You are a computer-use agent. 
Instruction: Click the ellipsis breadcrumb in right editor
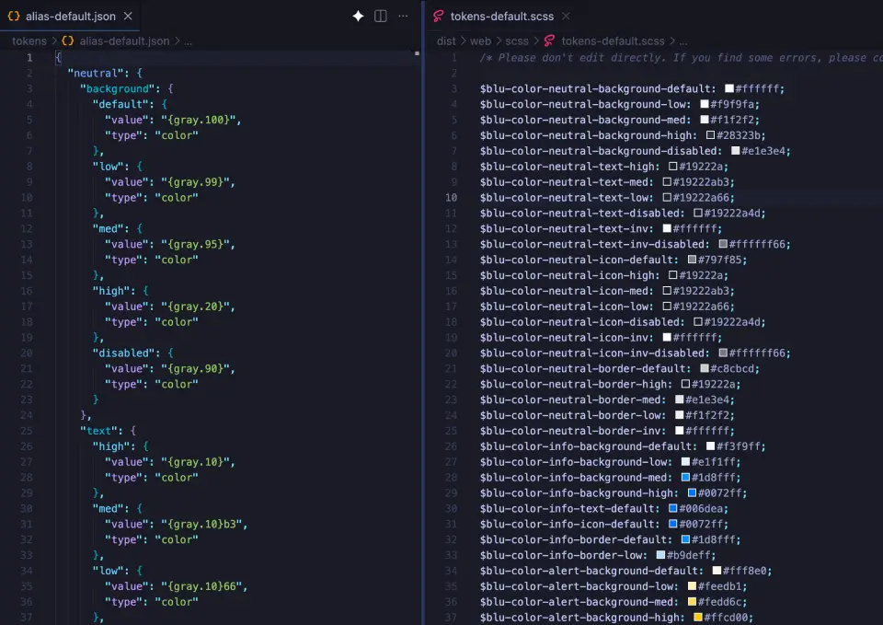pyautogui.click(x=683, y=41)
